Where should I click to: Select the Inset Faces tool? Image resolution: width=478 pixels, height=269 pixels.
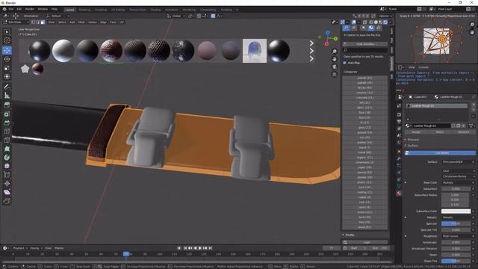(x=7, y=114)
